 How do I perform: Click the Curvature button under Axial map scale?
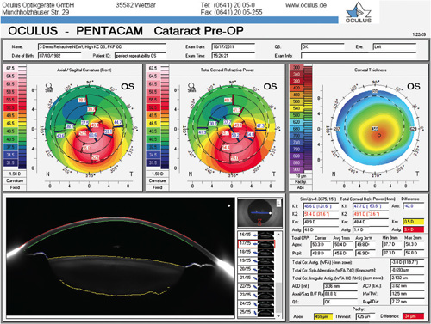tap(15, 180)
